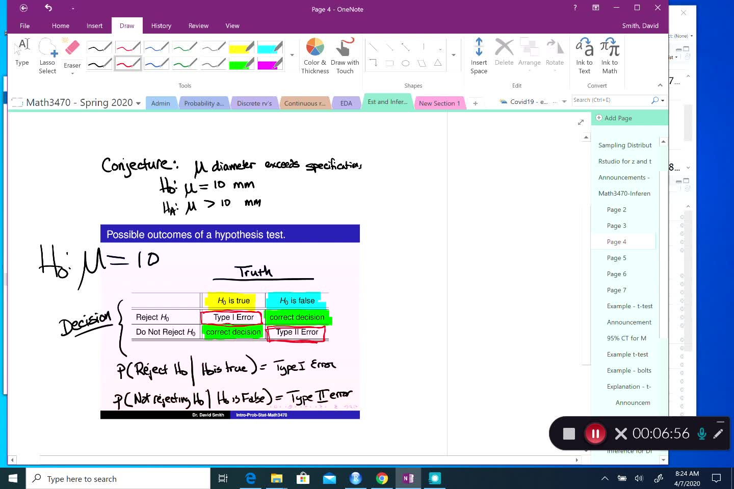Open the EDA section tab
Screen dimensions: 734x489
[346, 103]
